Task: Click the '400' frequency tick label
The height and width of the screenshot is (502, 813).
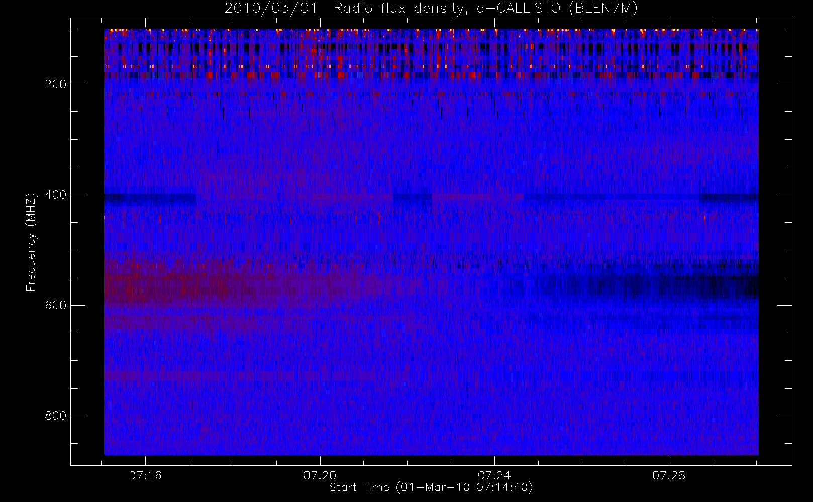Action: tap(56, 195)
